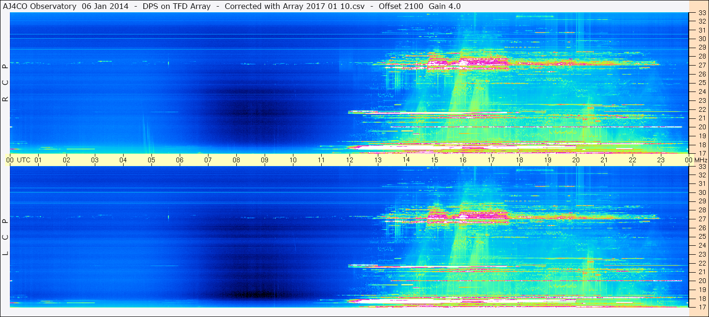
Task: Click the 12 hour mark on time axis
Action: pos(350,160)
